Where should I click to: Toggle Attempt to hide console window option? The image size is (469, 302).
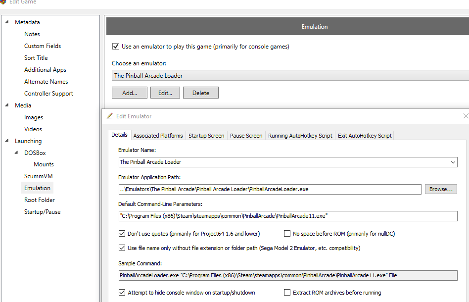[122, 293]
